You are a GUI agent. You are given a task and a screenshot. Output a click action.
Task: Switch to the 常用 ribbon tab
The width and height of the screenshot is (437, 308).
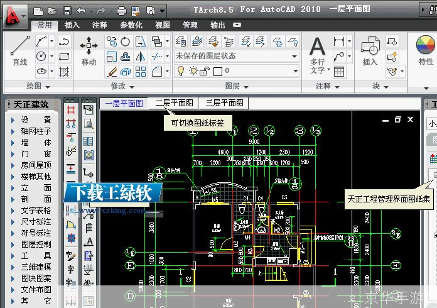(45, 25)
